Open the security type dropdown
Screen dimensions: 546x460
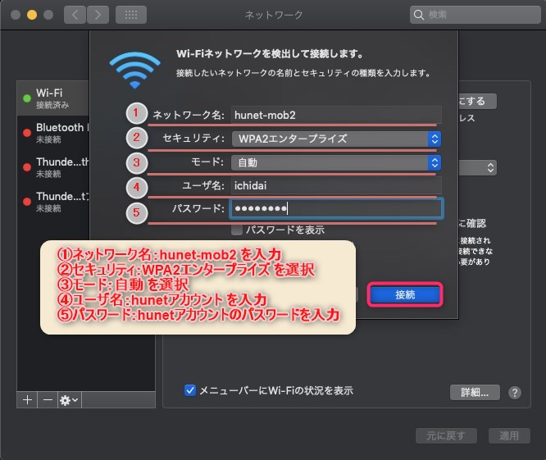[336, 139]
